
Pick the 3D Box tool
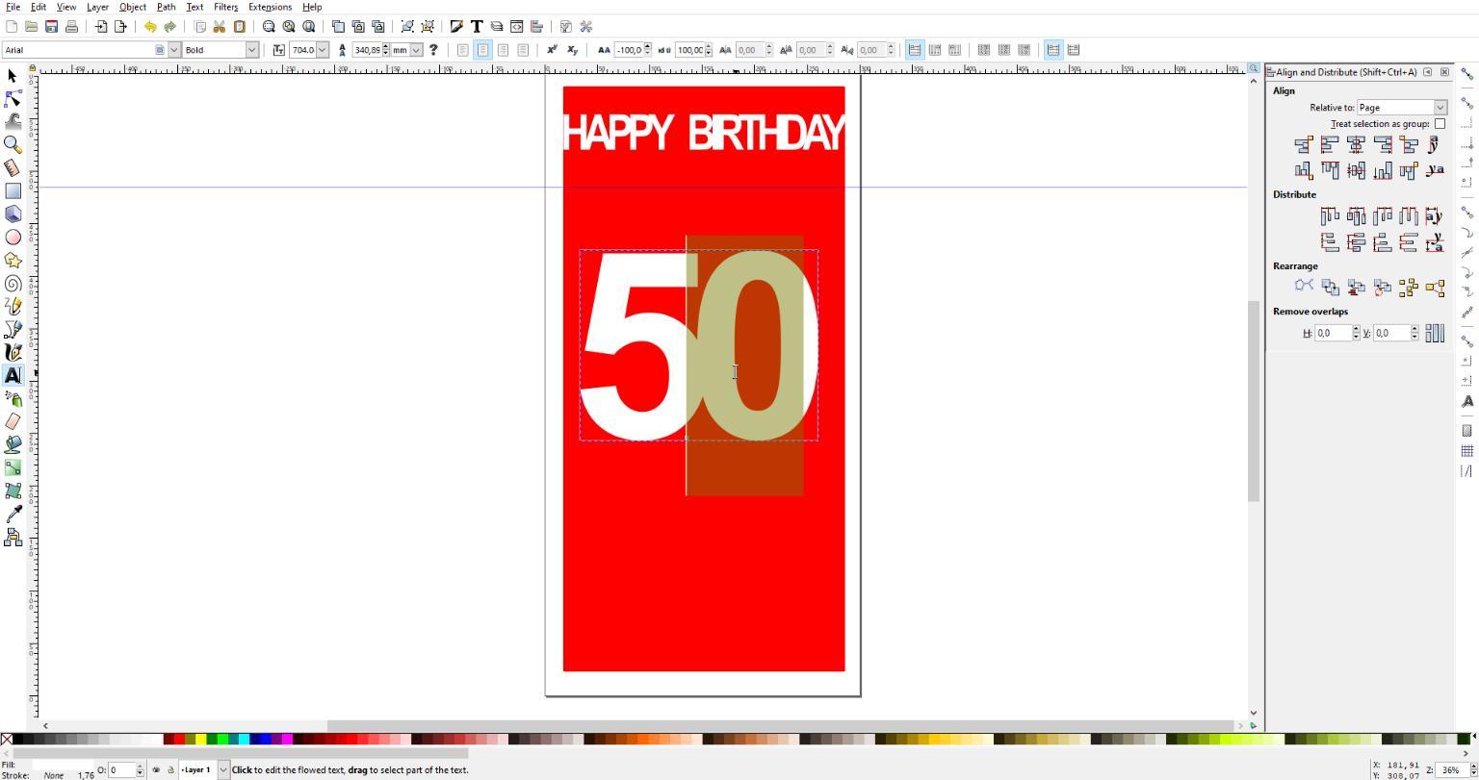click(x=13, y=214)
